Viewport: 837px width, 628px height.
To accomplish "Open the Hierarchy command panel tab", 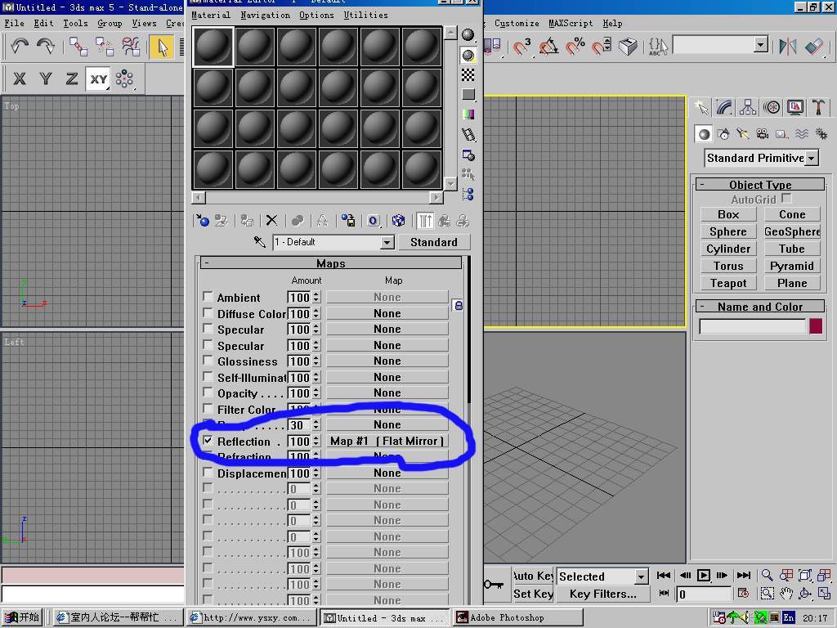I will click(x=748, y=107).
